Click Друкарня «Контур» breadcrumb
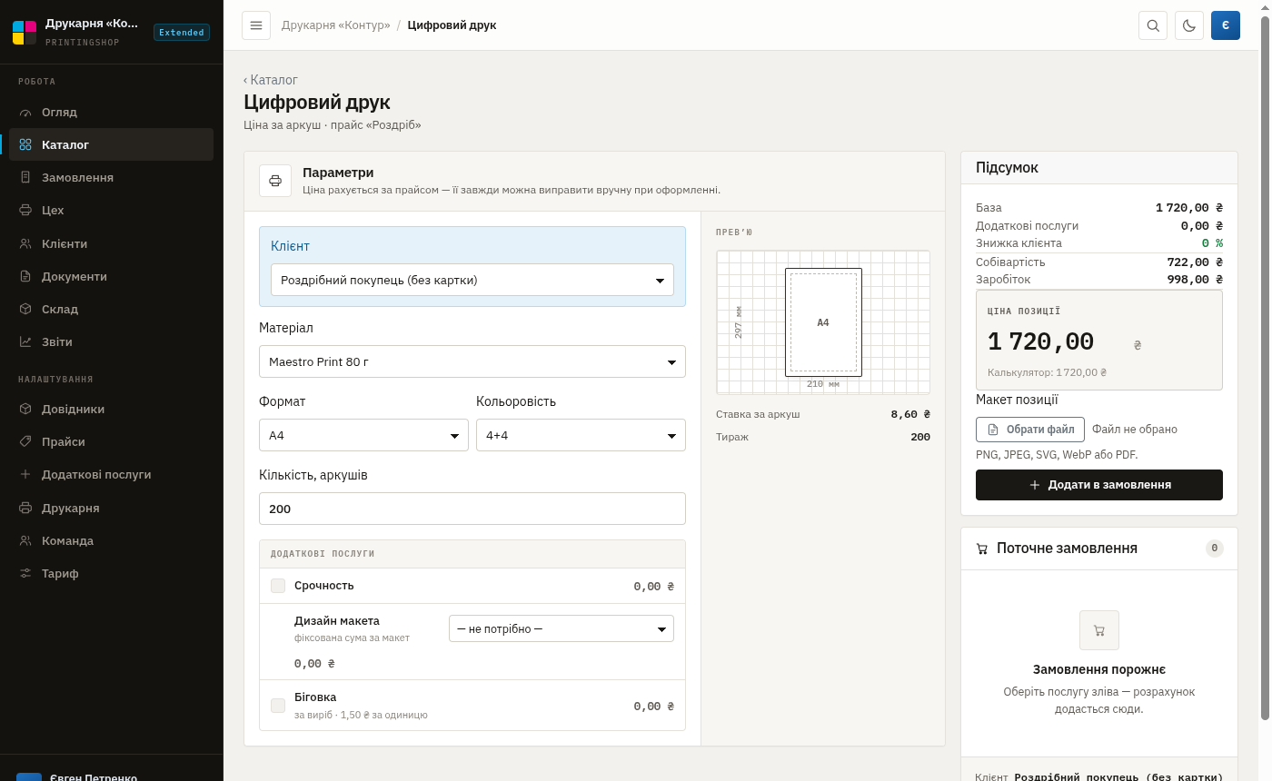1272x781 pixels. tap(335, 25)
